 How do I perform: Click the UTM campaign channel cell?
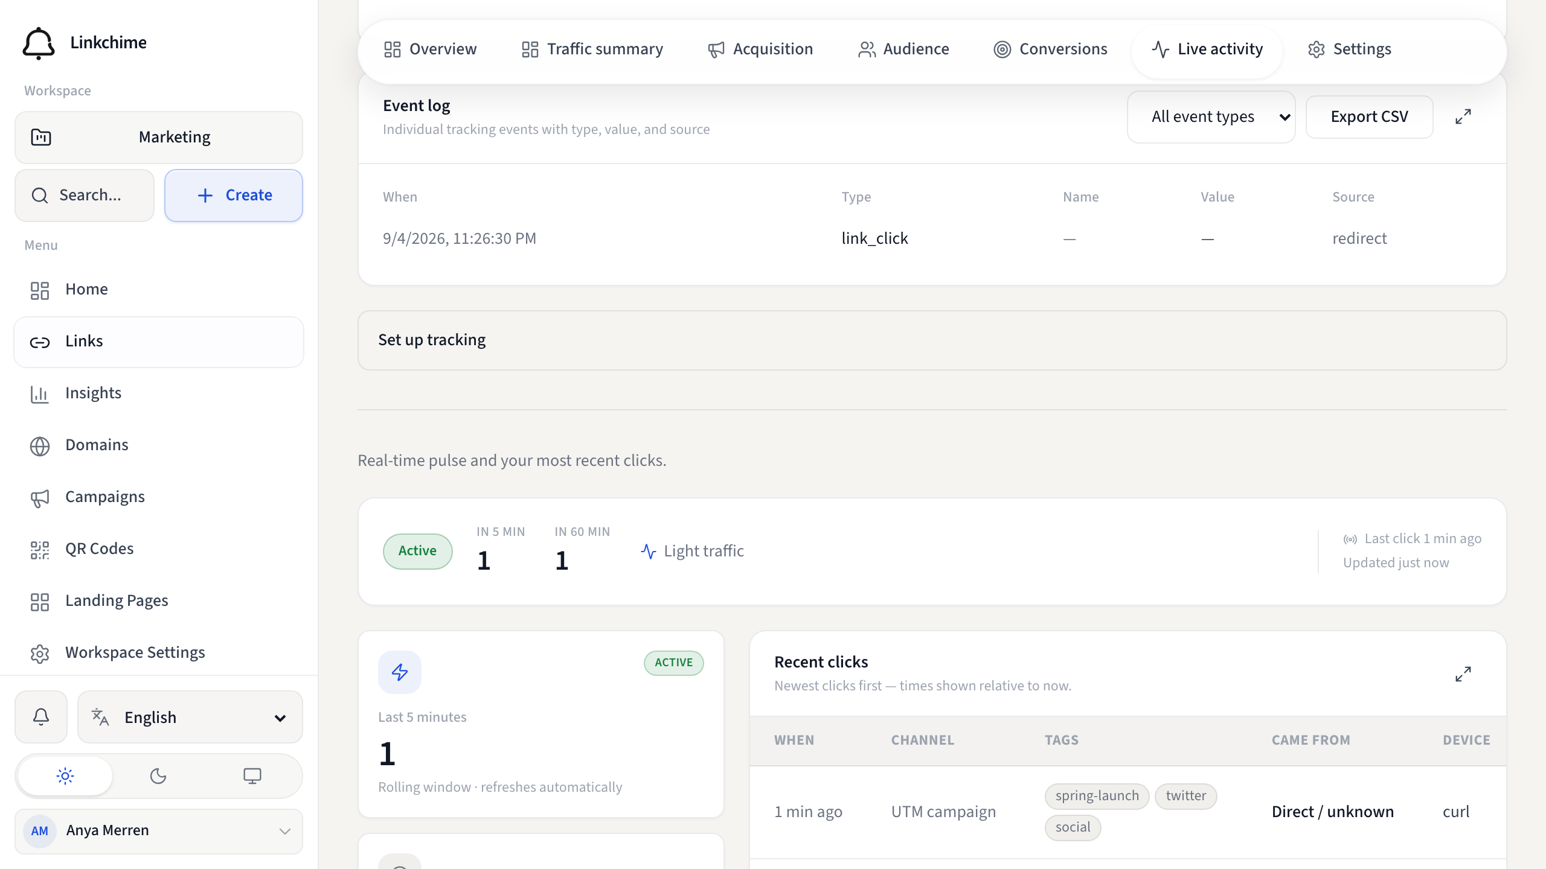(x=943, y=812)
